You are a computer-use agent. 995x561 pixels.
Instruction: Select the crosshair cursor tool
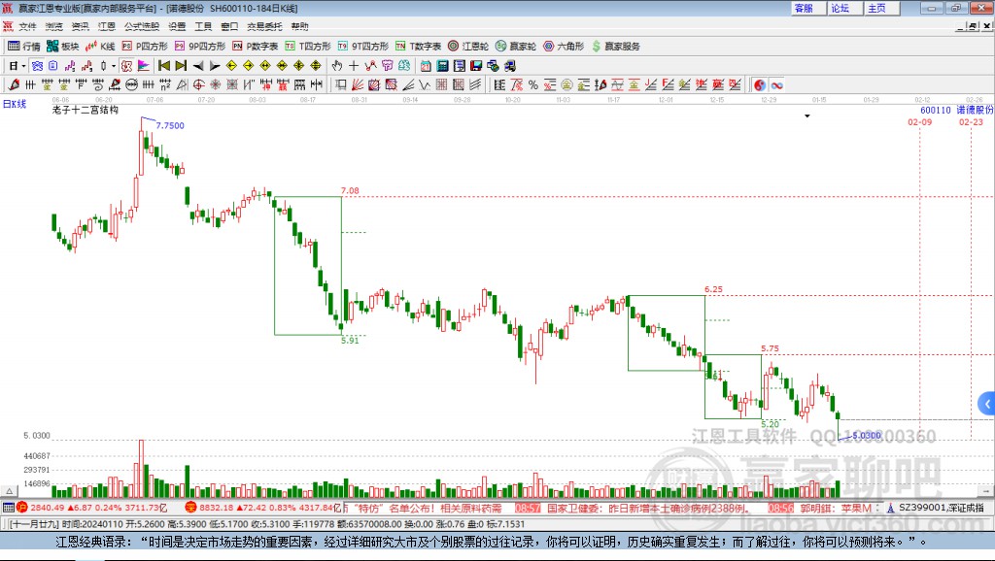354,65
